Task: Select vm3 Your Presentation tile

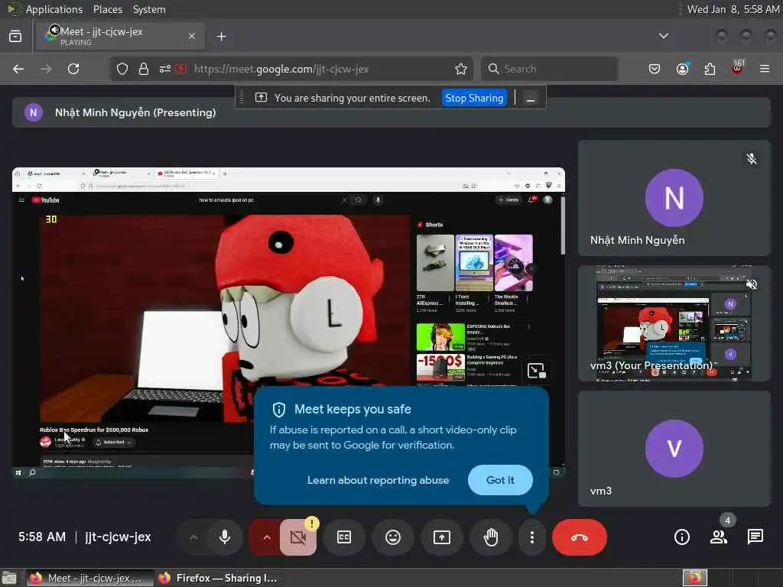Action: [674, 323]
